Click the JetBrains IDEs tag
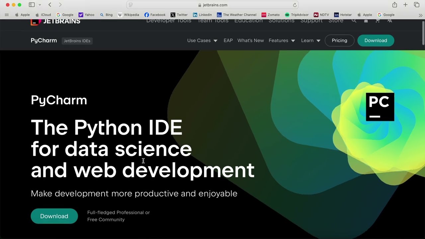The width and height of the screenshot is (425, 239). coord(77,41)
